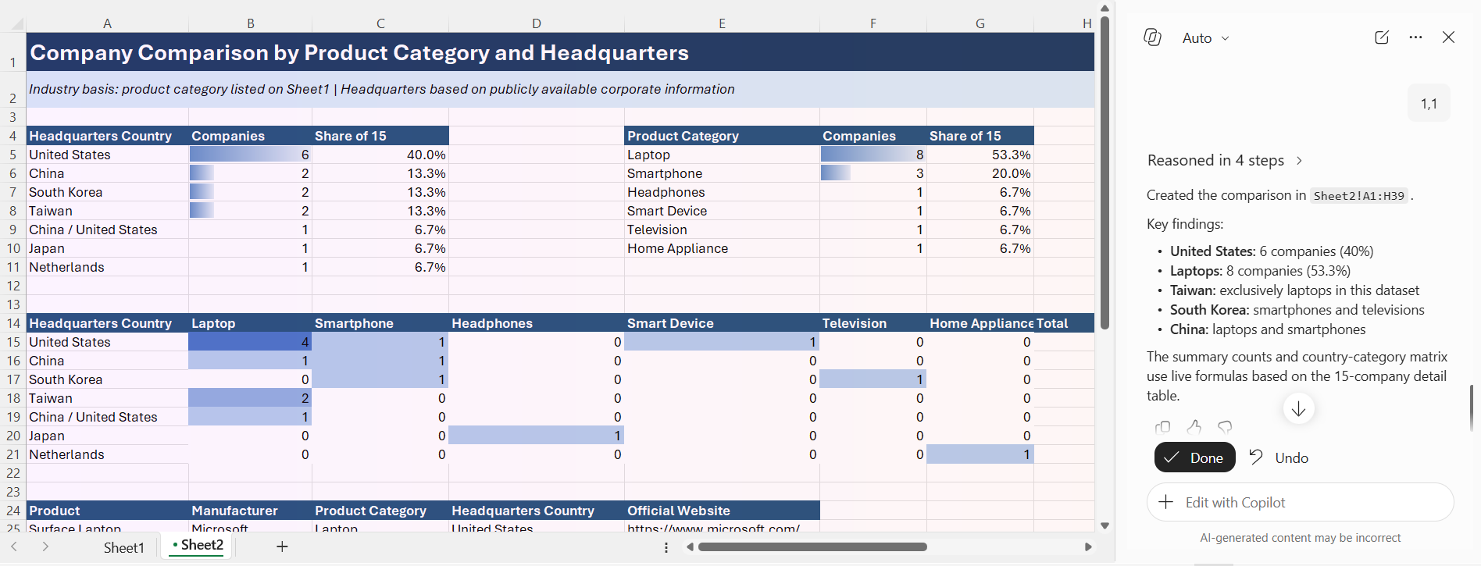The image size is (1481, 566).
Task: Open the Auto mode dropdown
Action: tap(1206, 38)
